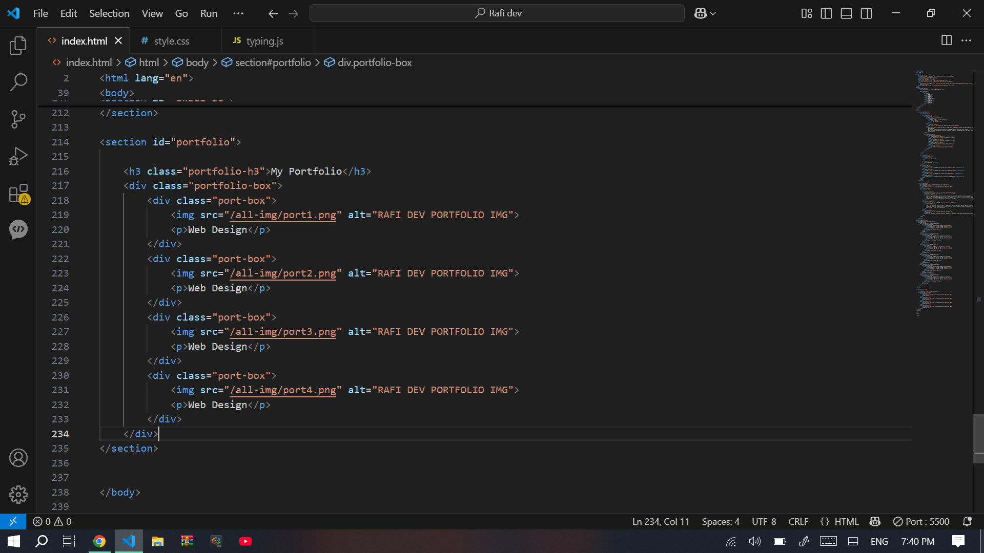Open problems errors and warnings indicator
The image size is (984, 553).
[52, 522]
